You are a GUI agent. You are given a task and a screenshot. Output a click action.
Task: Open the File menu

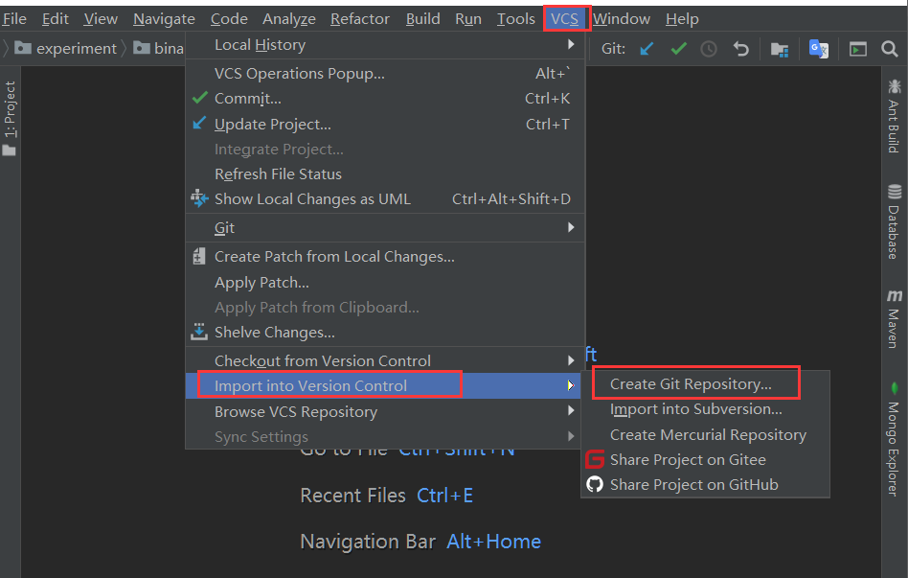coord(14,19)
